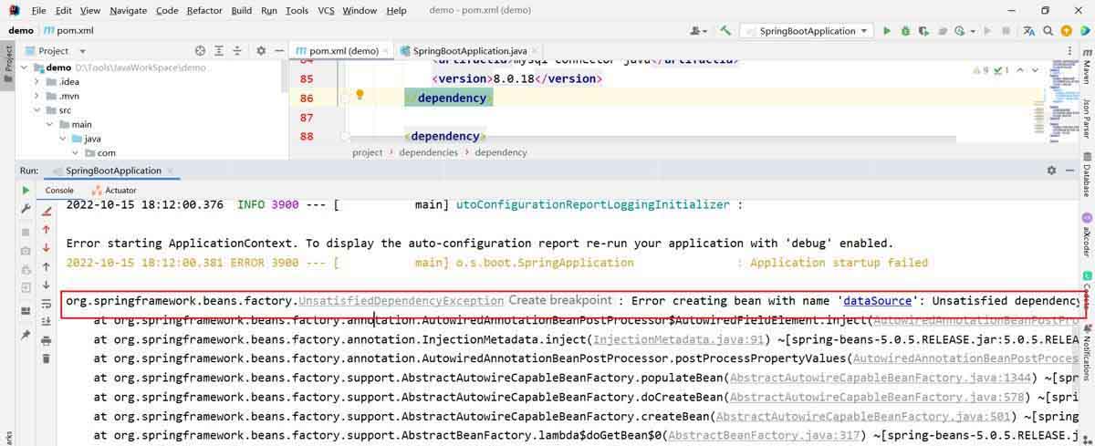The height and width of the screenshot is (446, 1095).
Task: Open the Maven tool window
Action: [x=1087, y=66]
